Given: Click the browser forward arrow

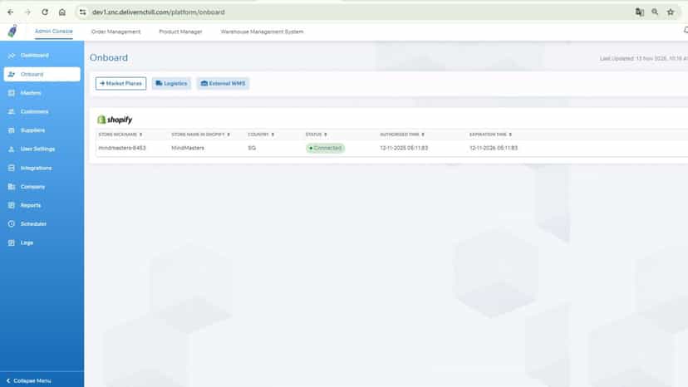Looking at the screenshot, I should coord(27,12).
